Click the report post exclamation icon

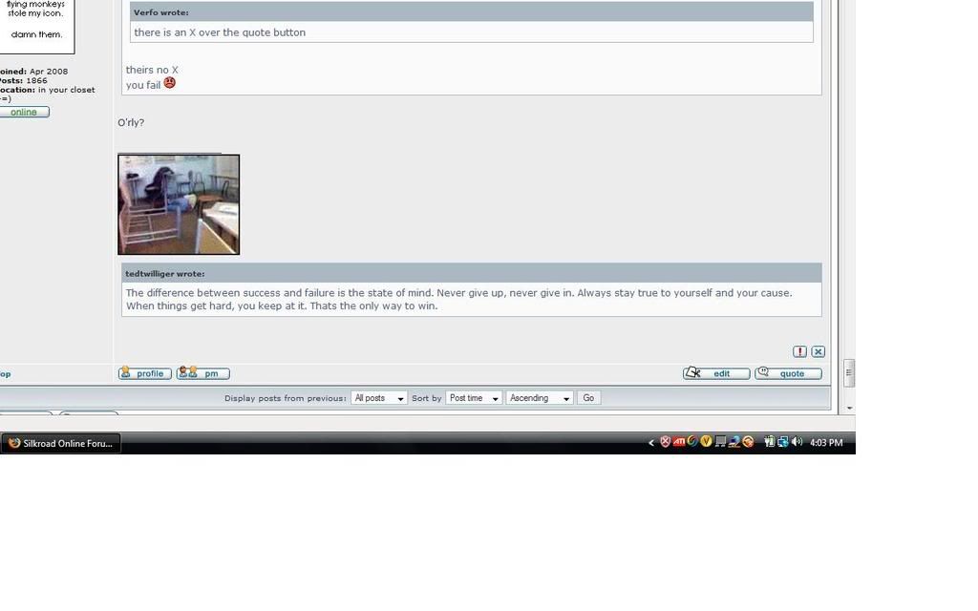[799, 351]
